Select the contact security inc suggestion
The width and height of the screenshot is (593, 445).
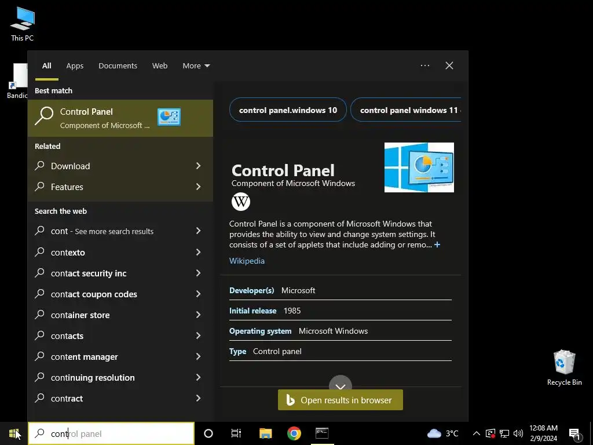120,273
